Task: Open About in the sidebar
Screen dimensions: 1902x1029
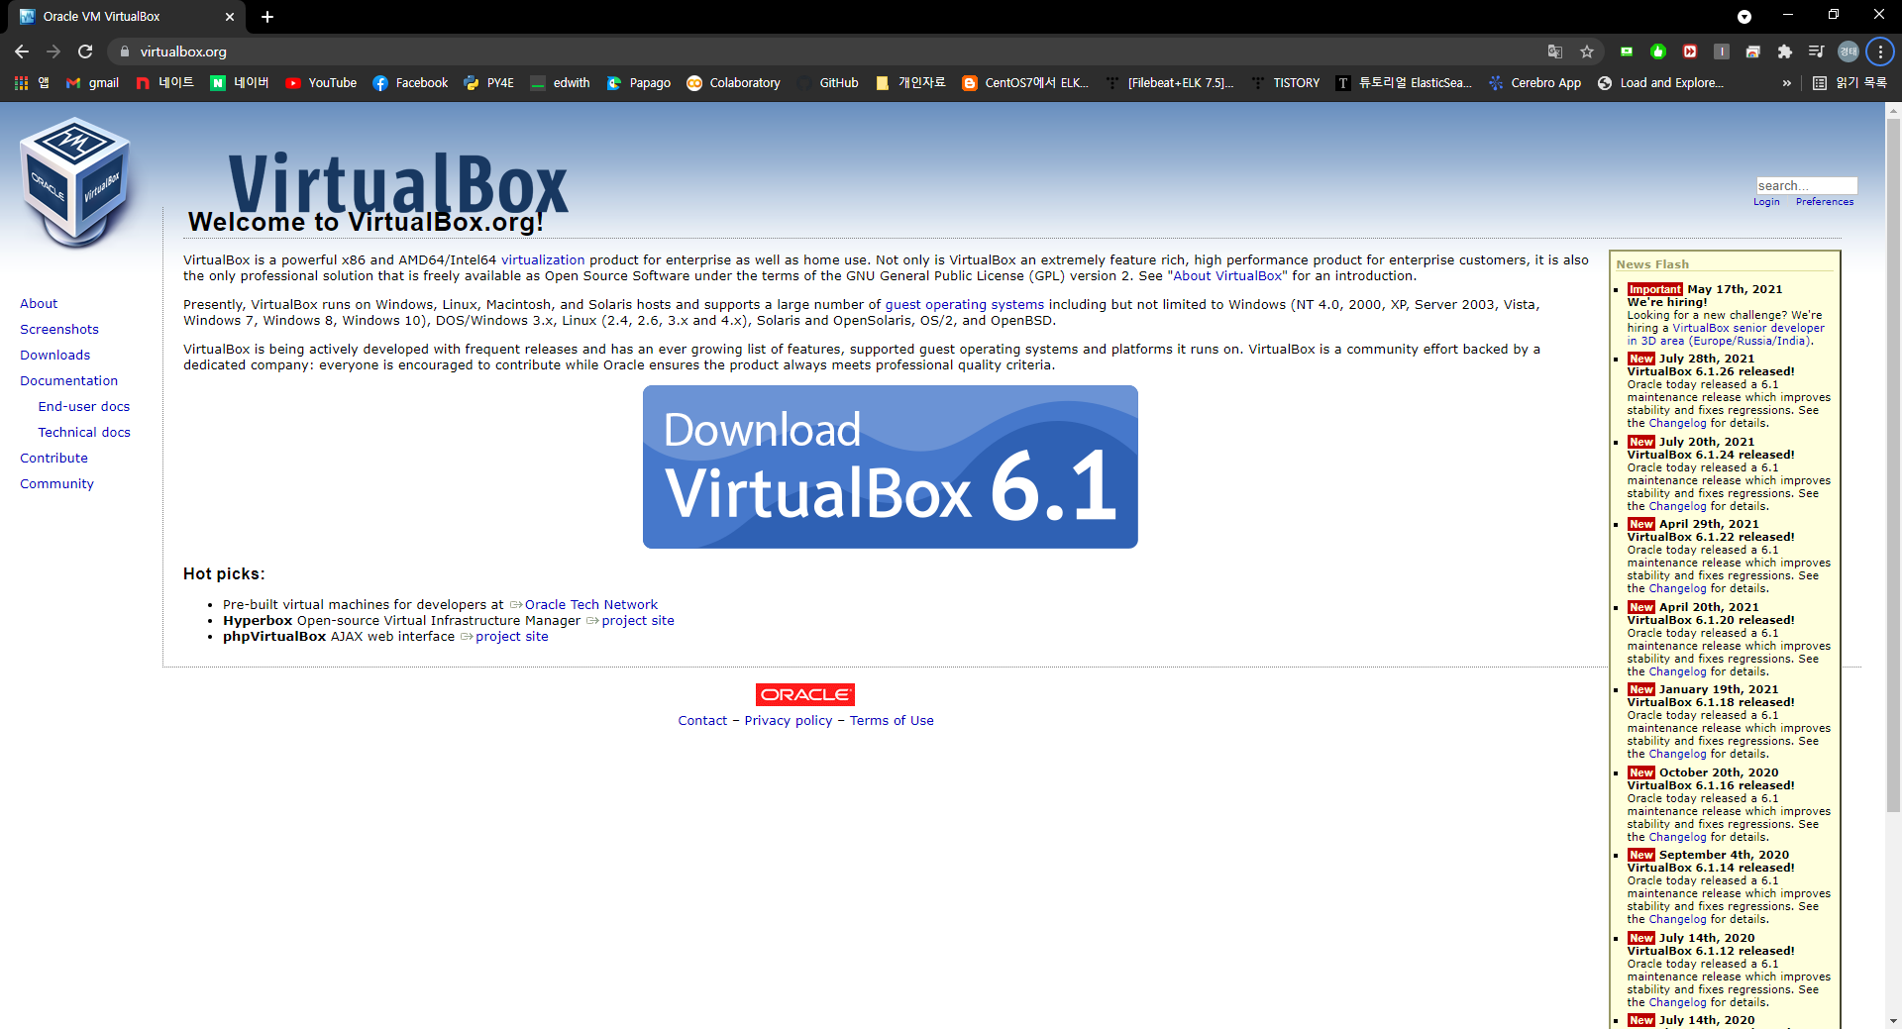Action: pyautogui.click(x=39, y=303)
